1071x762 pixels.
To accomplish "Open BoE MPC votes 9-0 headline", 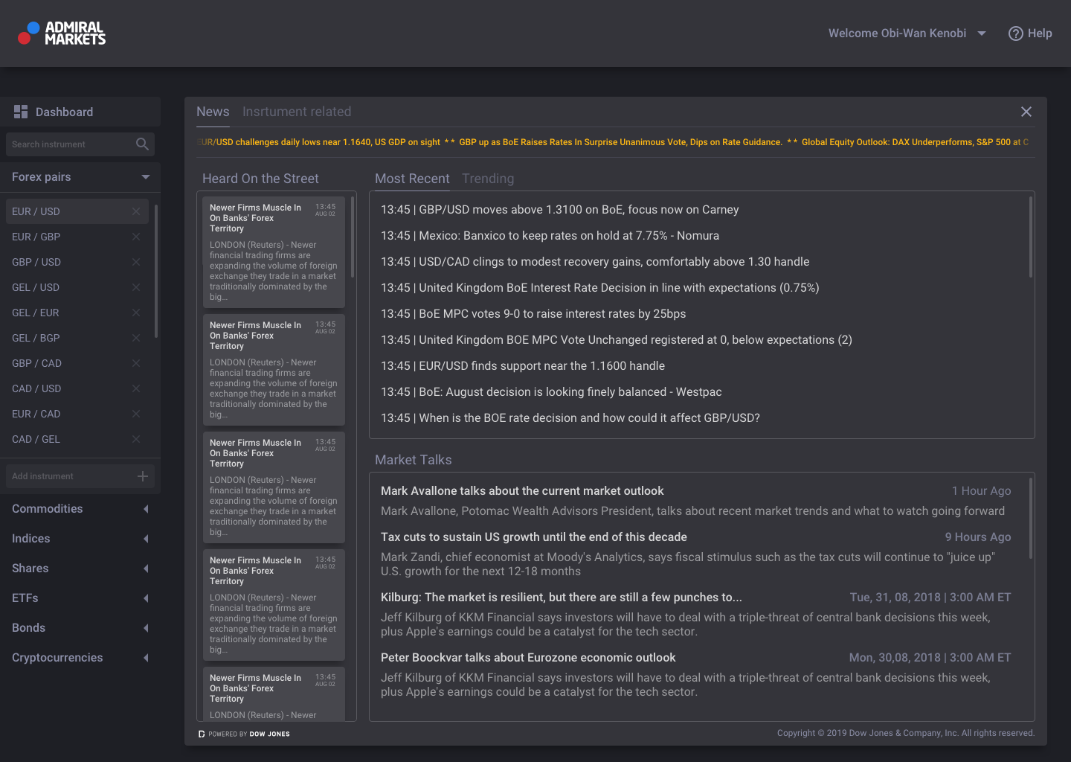I will [533, 314].
